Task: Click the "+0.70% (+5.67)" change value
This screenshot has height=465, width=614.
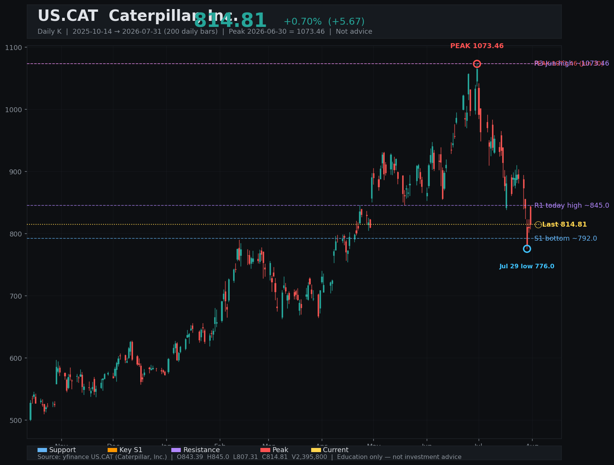Action: click(324, 22)
